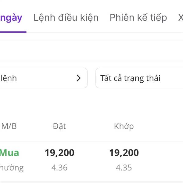The height and width of the screenshot is (183, 183).
Task: Click the empty bar above the filters
Action: click(91, 51)
